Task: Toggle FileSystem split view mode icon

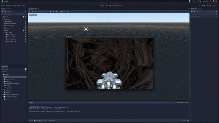Action: point(26,69)
